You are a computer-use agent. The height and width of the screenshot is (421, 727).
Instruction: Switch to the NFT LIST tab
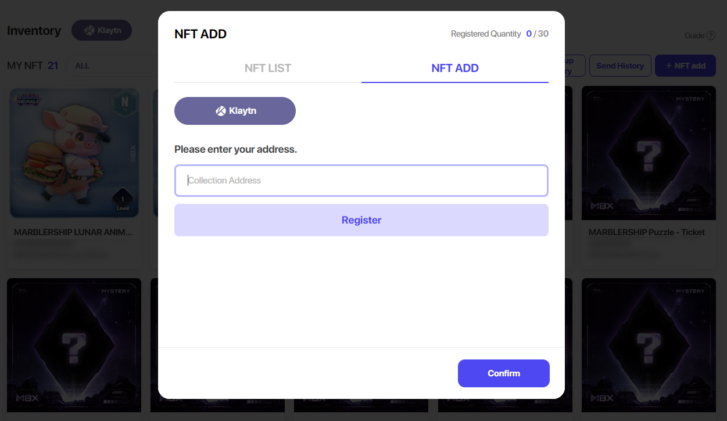tap(267, 68)
